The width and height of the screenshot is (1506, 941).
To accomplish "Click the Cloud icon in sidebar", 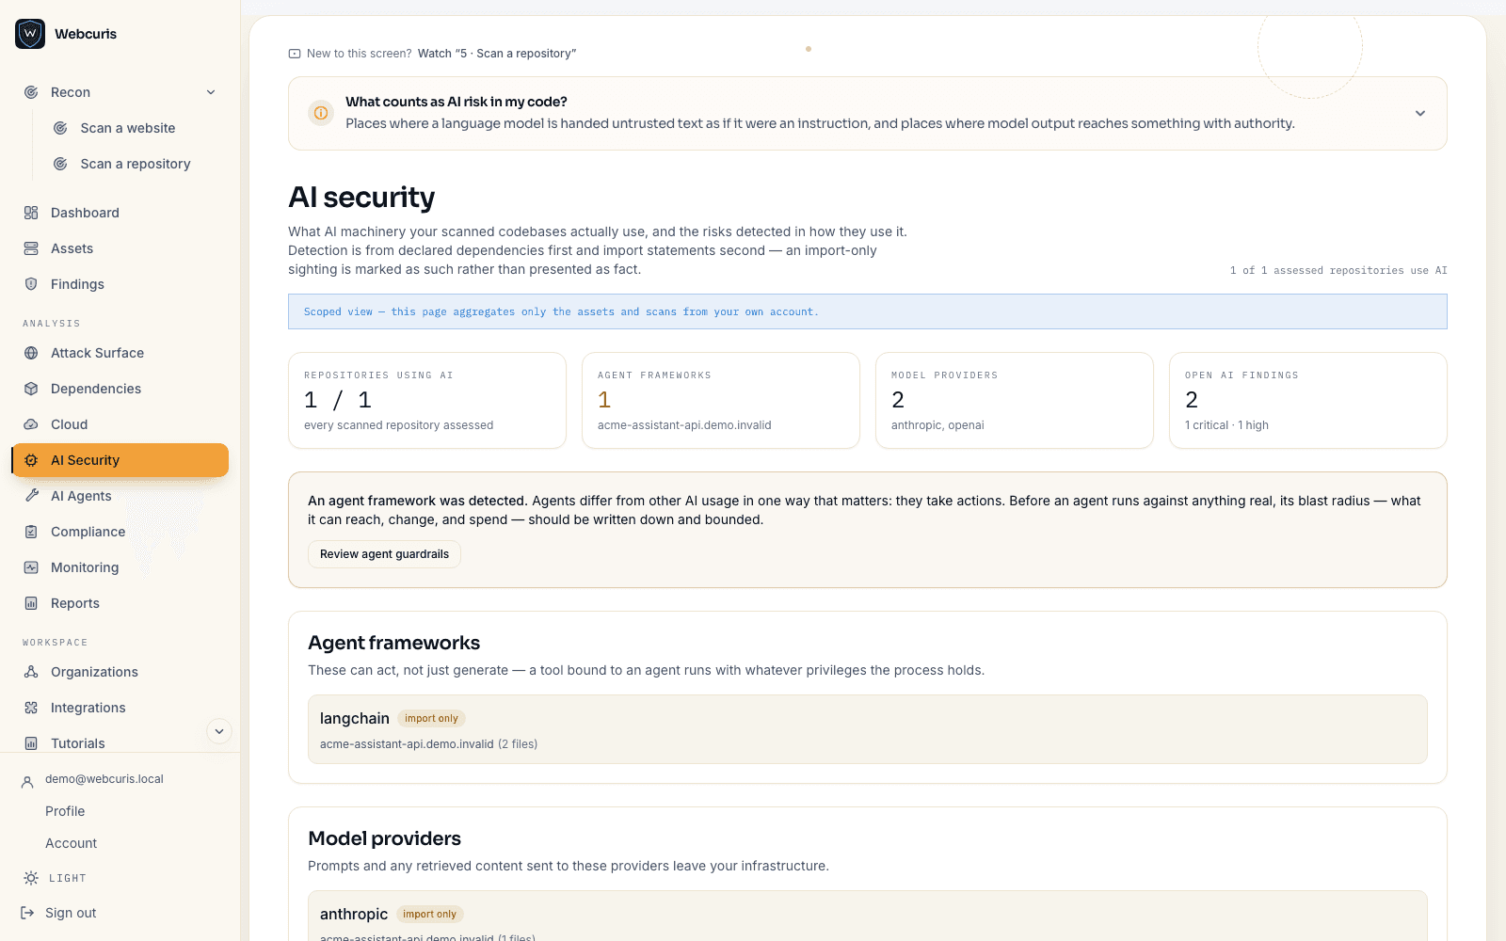I will coord(31,424).
